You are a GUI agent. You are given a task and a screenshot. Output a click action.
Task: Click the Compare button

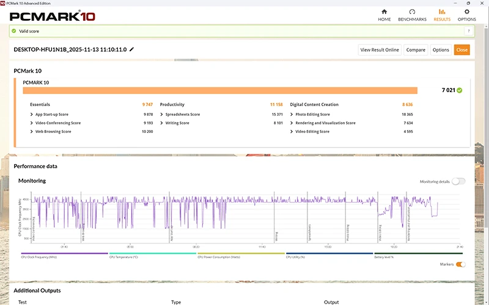point(416,50)
